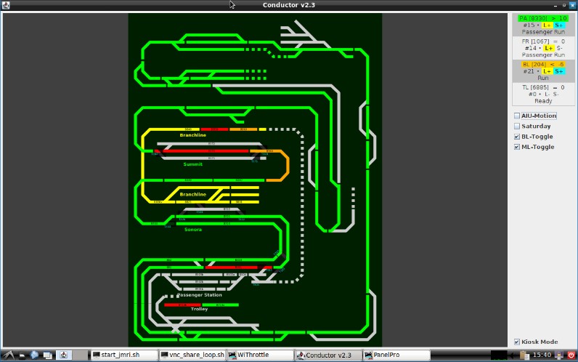Click the orange BL [204] train header
The width and height of the screenshot is (578, 362).
point(543,64)
